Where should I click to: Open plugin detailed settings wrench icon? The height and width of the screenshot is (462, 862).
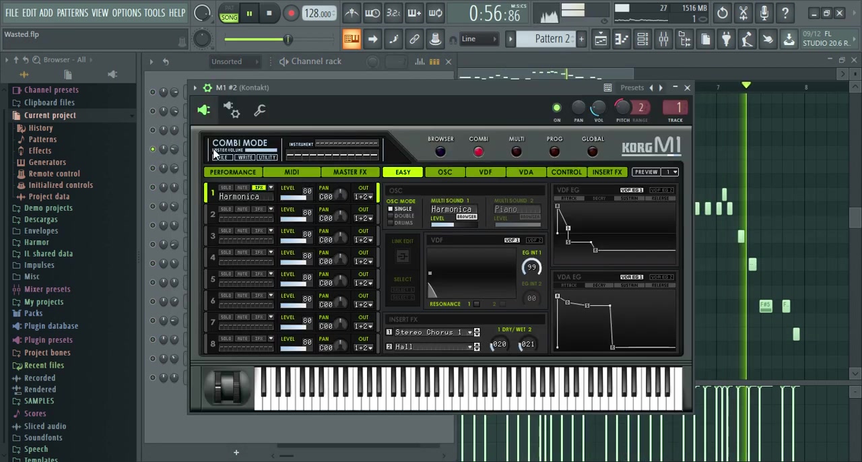point(260,110)
